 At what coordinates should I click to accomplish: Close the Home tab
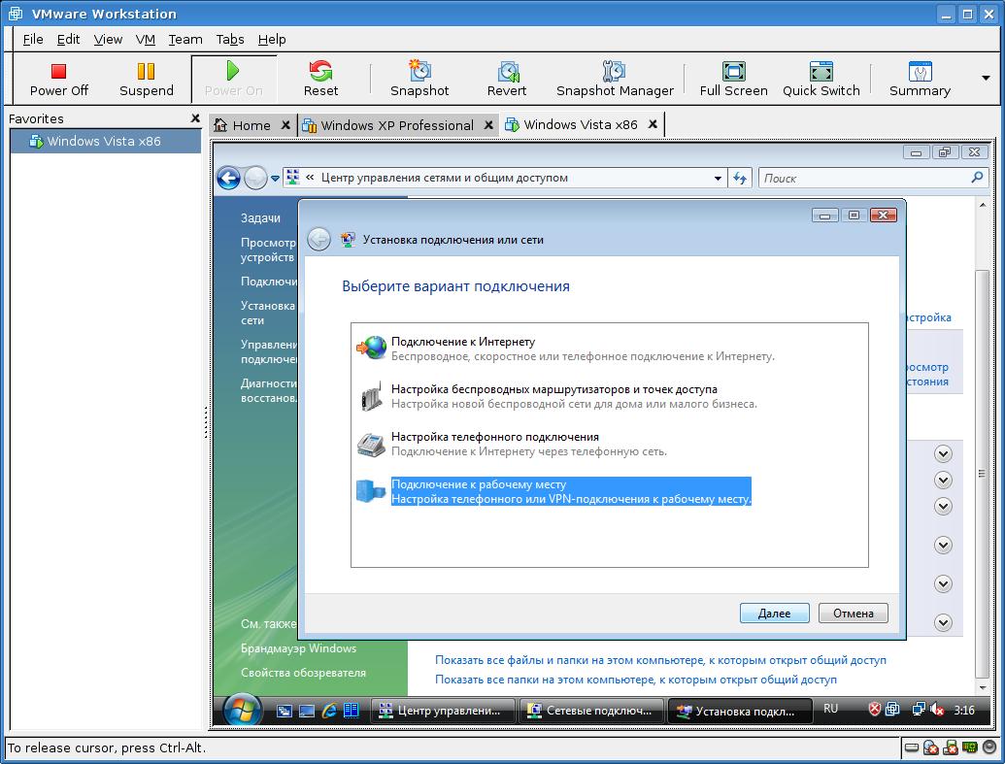coord(285,125)
